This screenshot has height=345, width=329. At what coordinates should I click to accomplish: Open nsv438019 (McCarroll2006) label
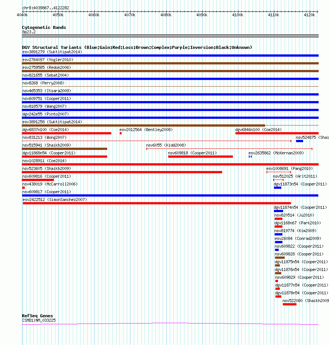[50, 184]
